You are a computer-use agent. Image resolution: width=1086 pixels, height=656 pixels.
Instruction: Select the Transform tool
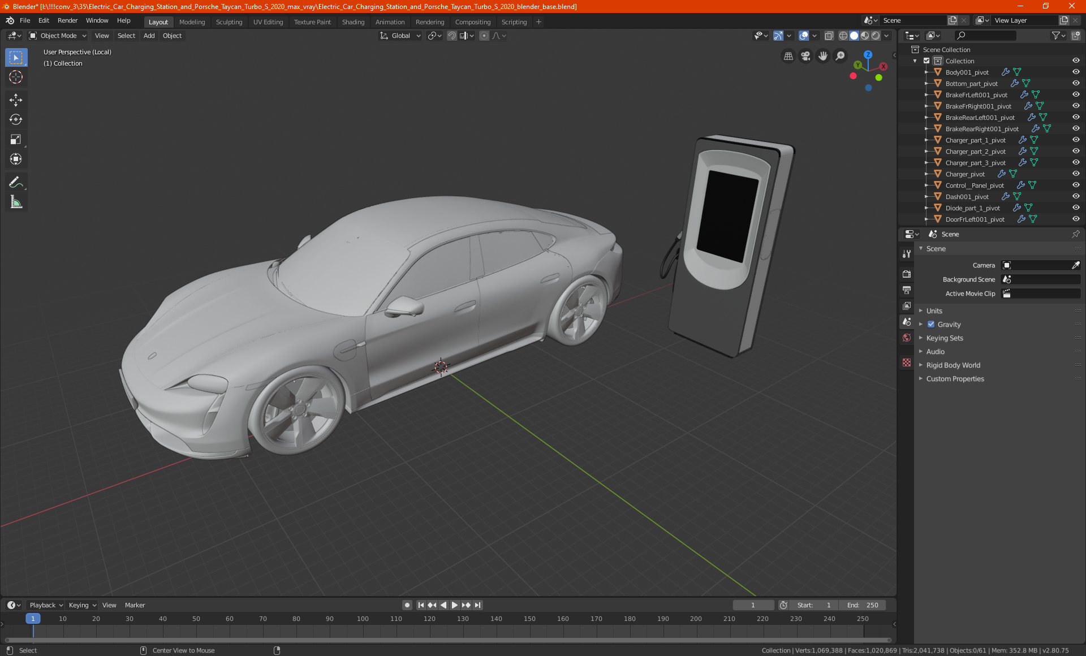coord(16,159)
